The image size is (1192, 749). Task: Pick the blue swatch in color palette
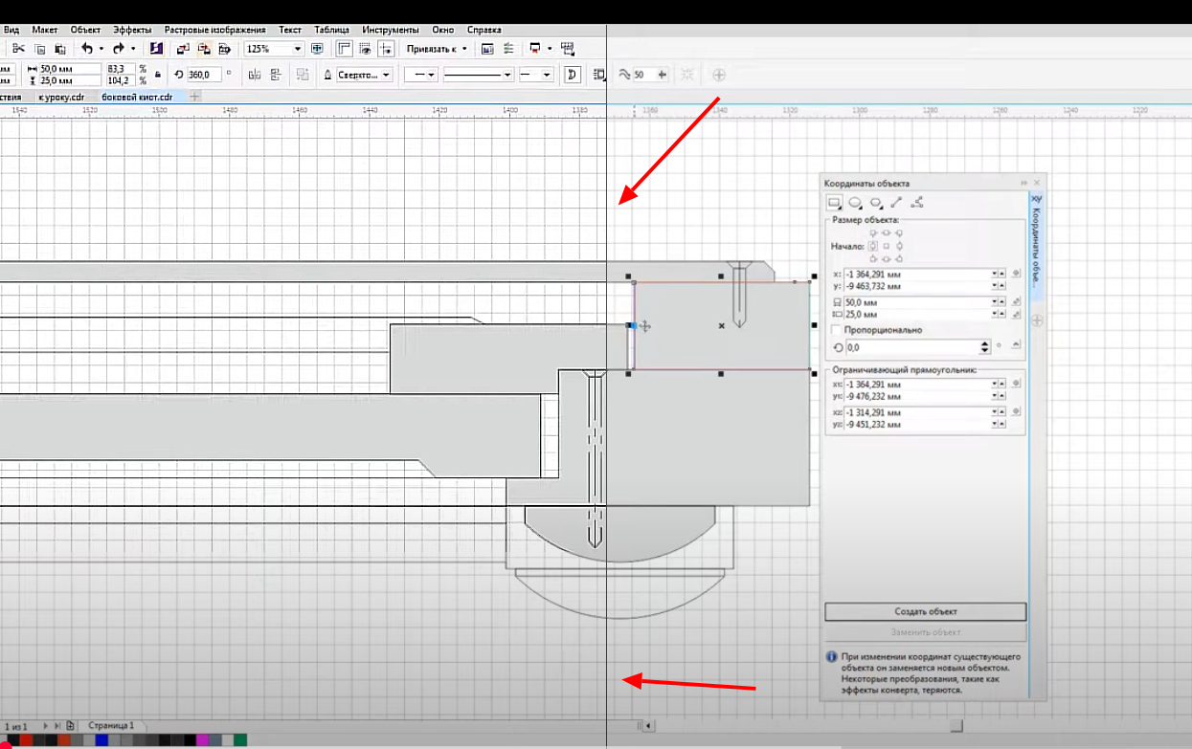[101, 739]
